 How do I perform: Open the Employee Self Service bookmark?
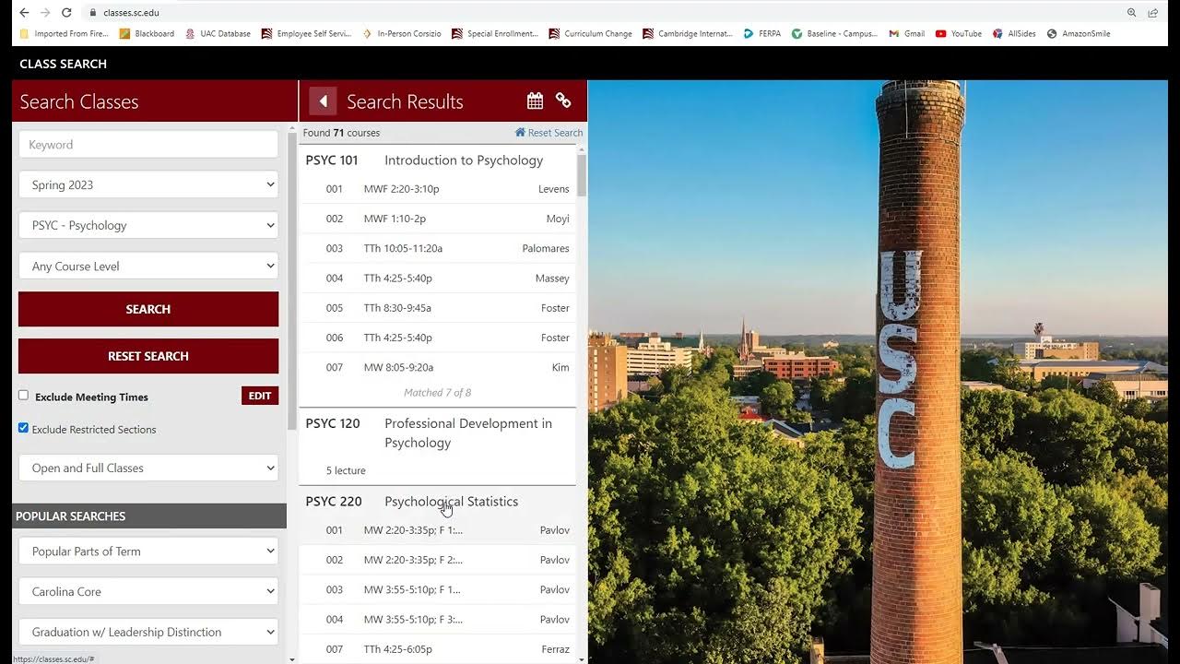click(306, 33)
